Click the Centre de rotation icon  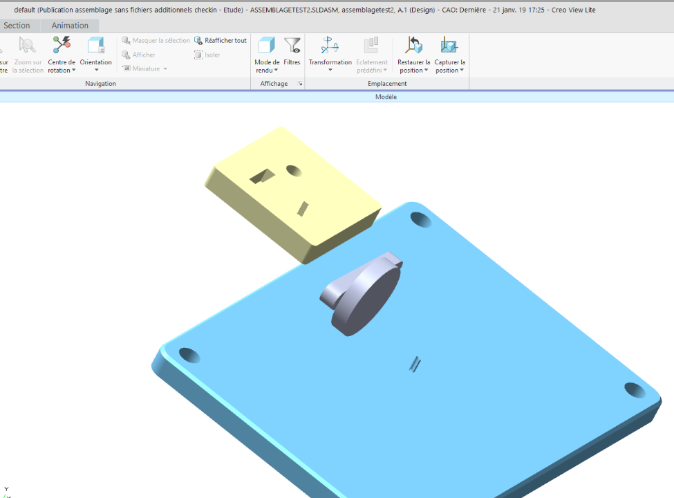point(62,45)
